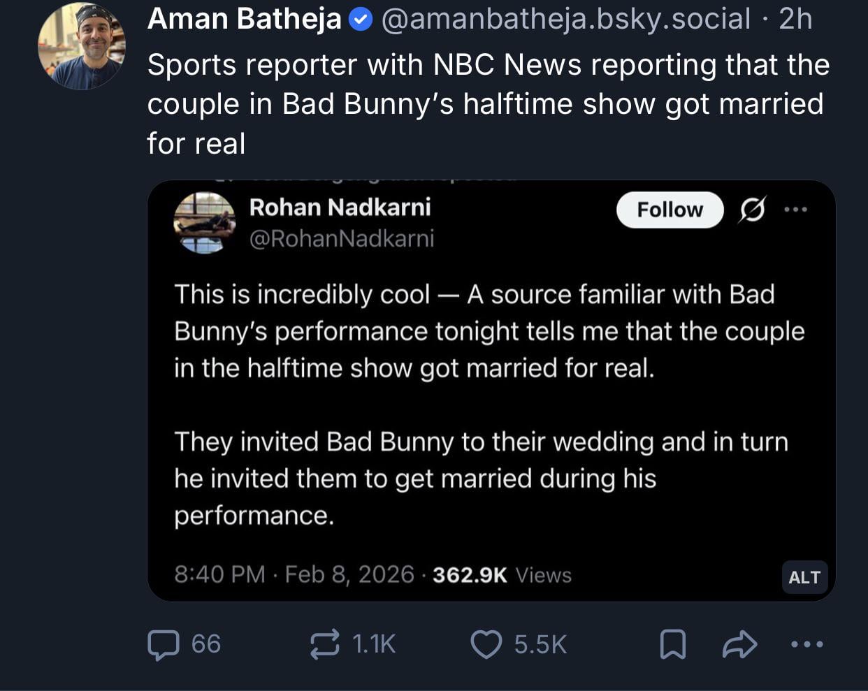The image size is (868, 691).
Task: Show the image ALT text description
Action: click(804, 577)
